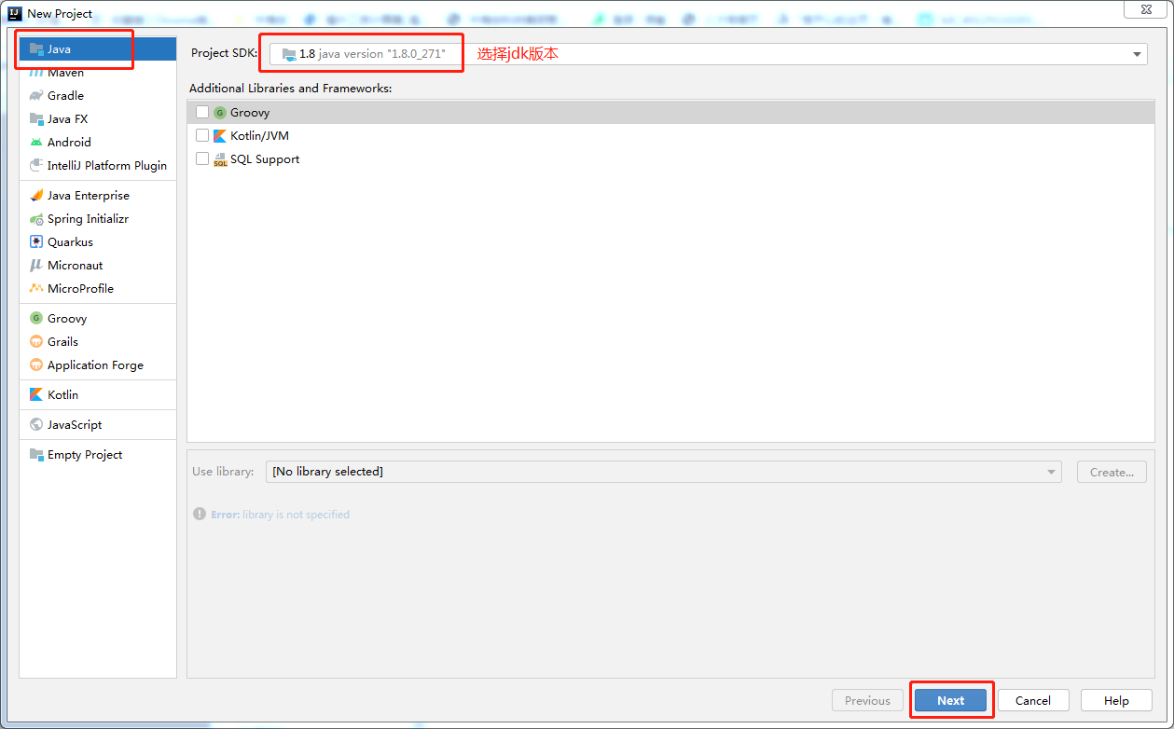Click the Cancel button
The width and height of the screenshot is (1174, 729).
click(1033, 700)
